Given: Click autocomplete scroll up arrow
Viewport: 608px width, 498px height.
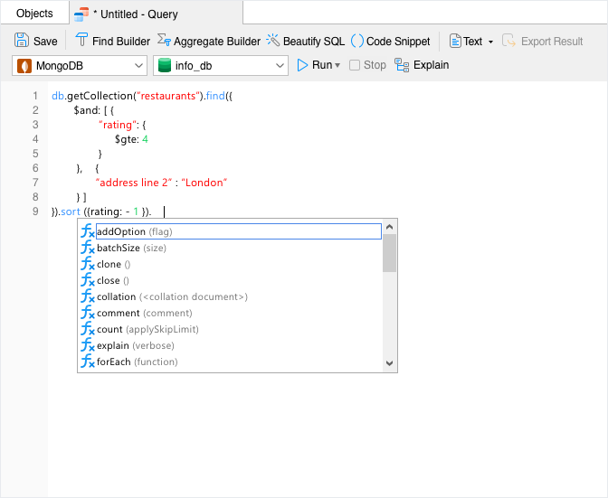Looking at the screenshot, I should (390, 227).
